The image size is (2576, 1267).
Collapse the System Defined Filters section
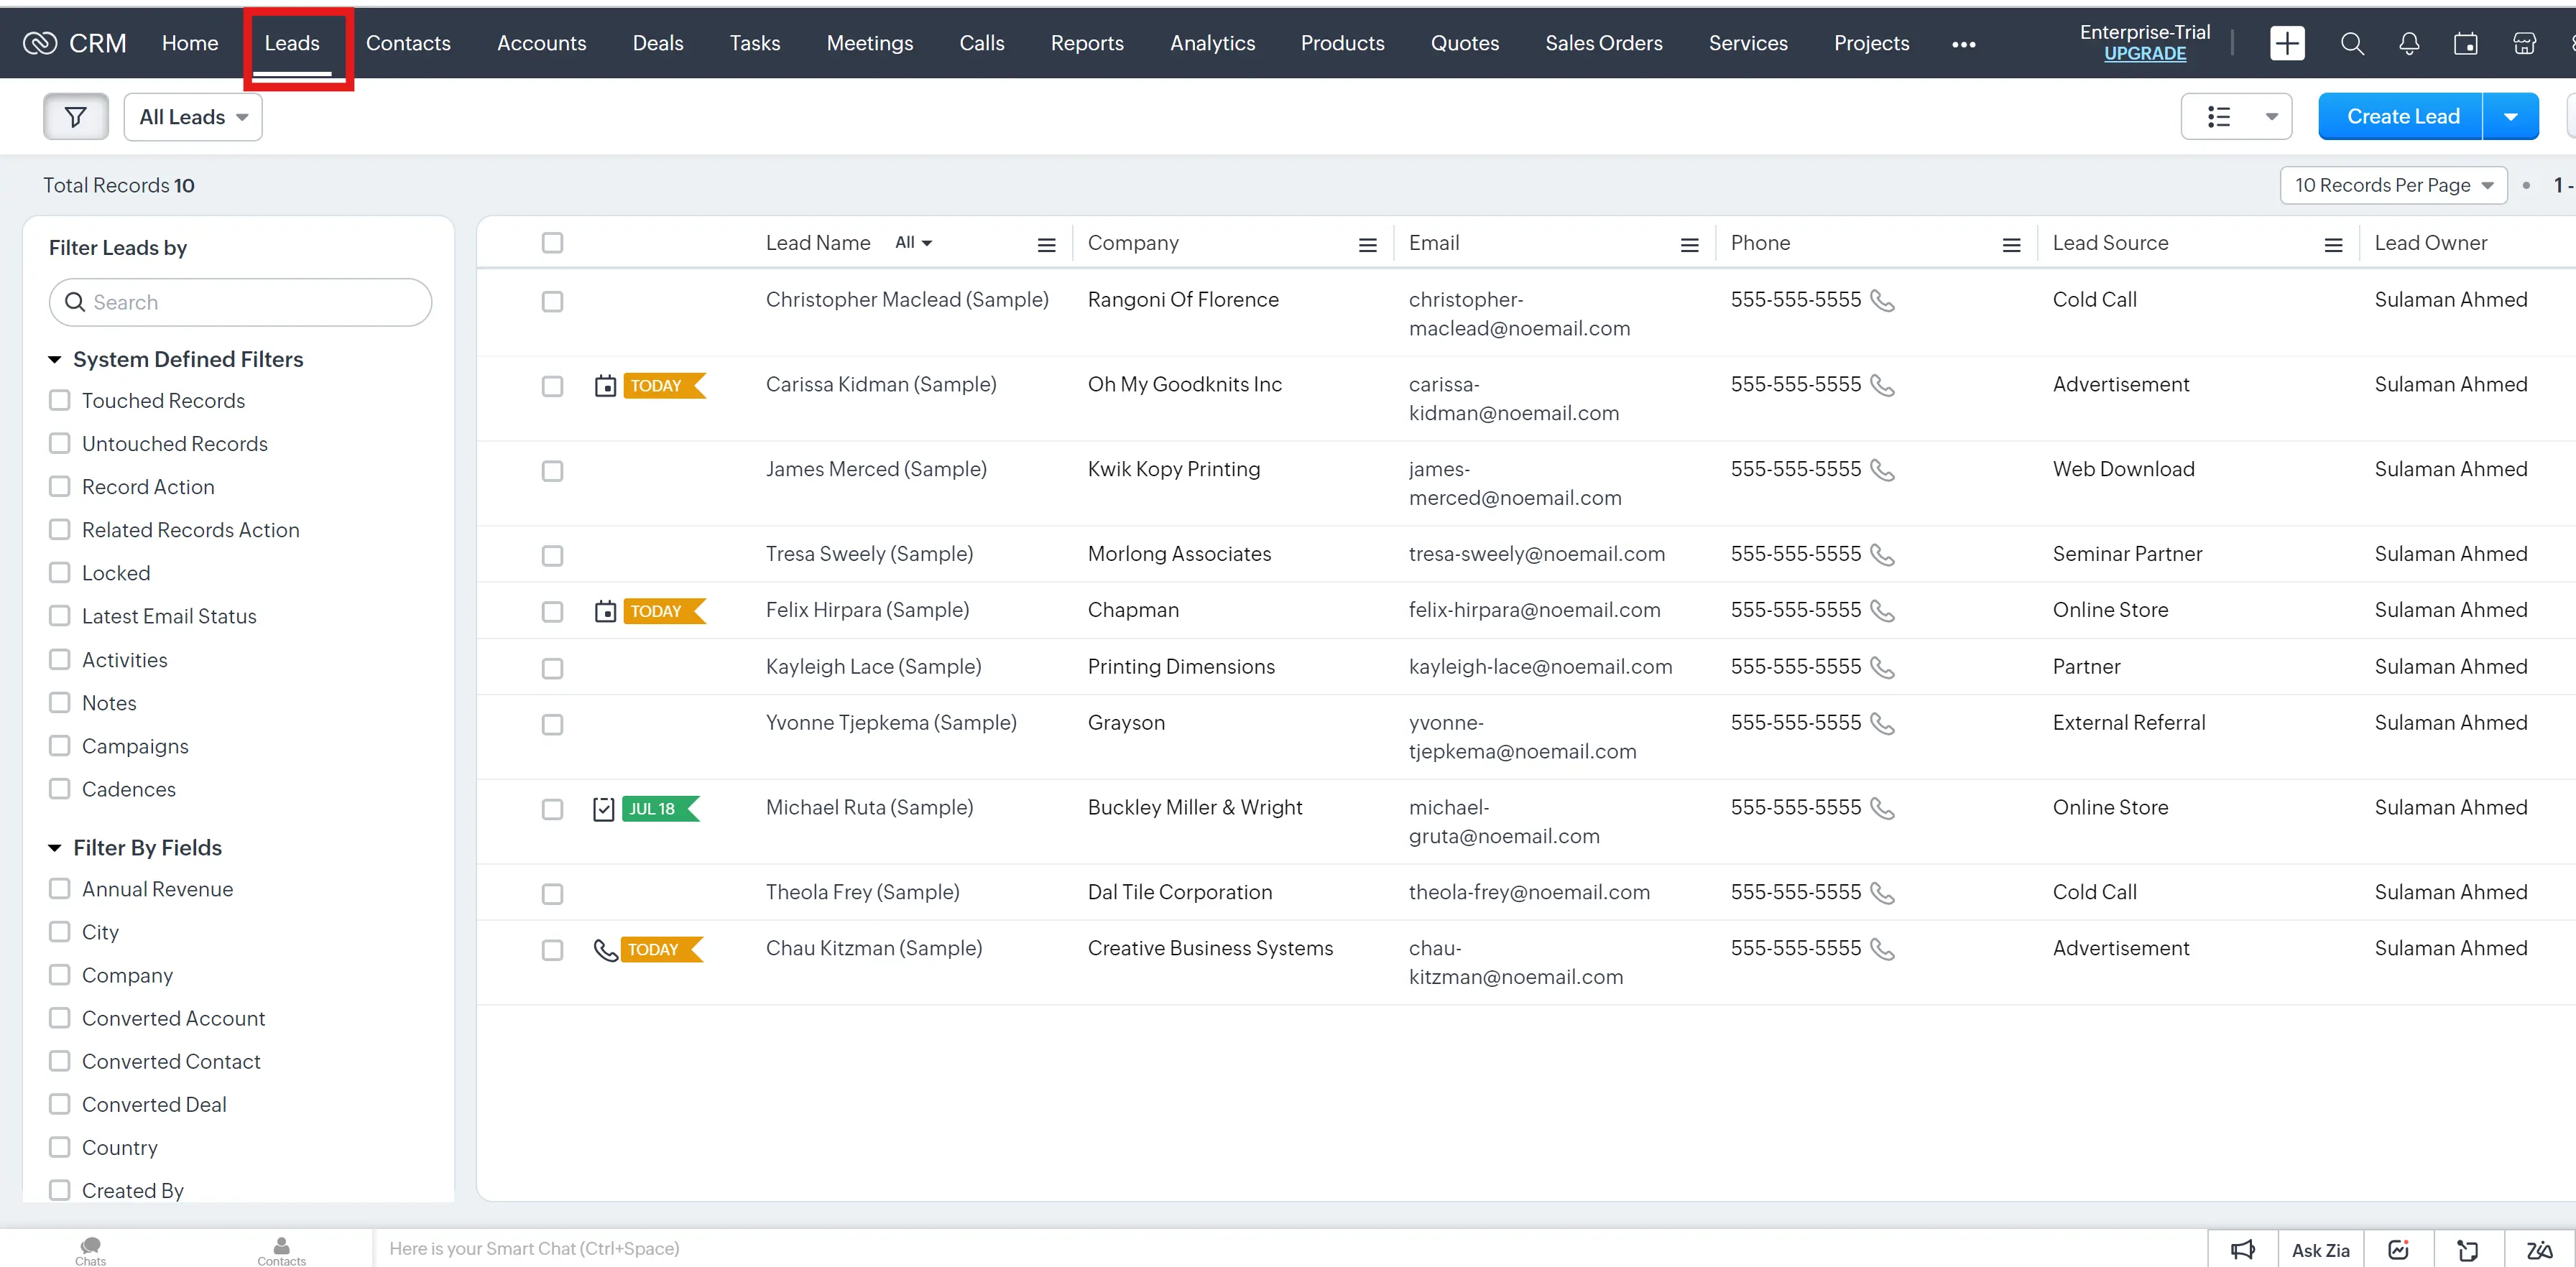(55, 358)
